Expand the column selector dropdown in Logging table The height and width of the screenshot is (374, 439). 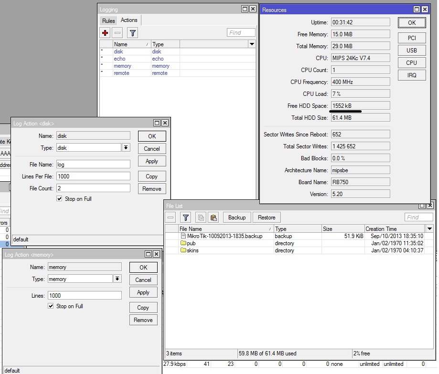coord(252,44)
